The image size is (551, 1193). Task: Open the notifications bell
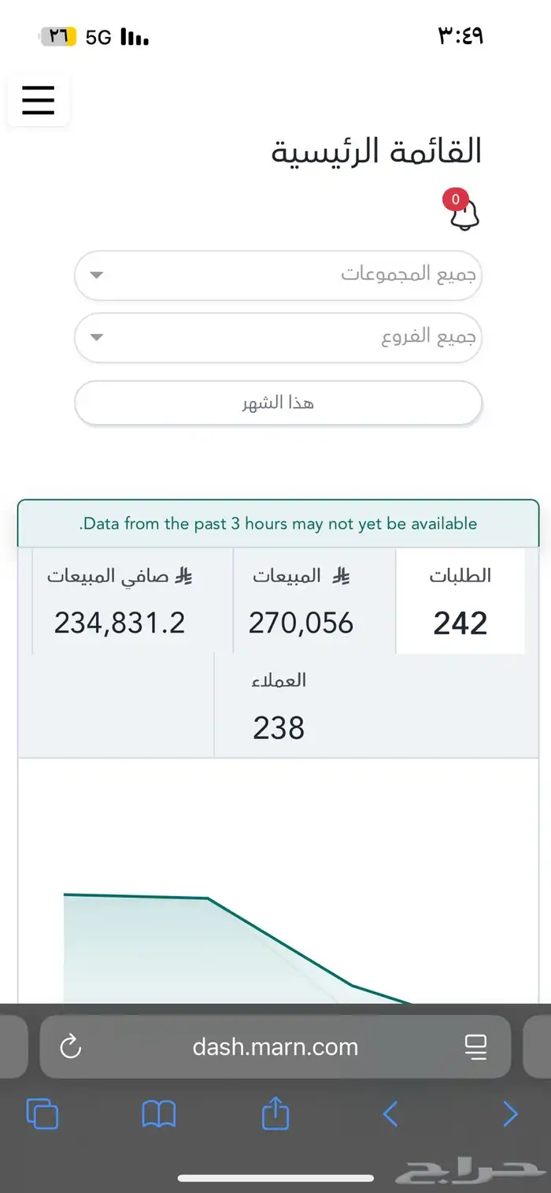(x=464, y=212)
